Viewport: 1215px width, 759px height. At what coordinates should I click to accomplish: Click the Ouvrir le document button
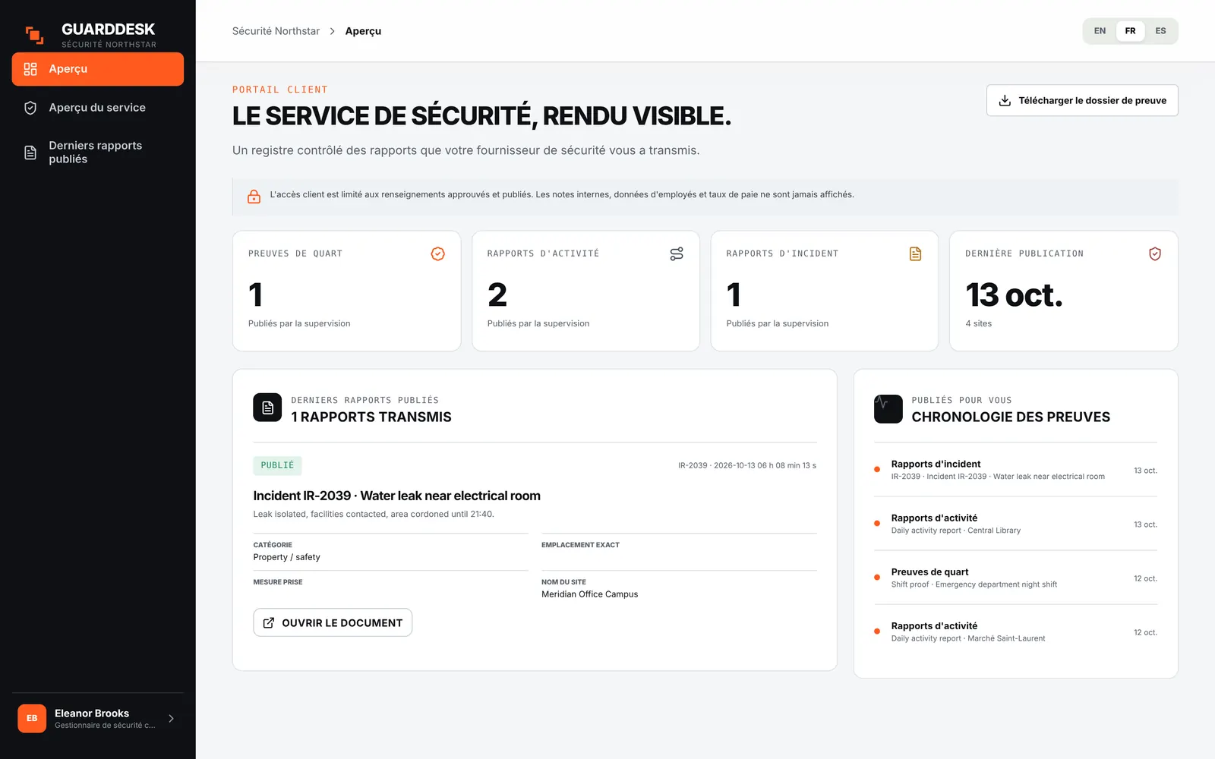pyautogui.click(x=333, y=622)
